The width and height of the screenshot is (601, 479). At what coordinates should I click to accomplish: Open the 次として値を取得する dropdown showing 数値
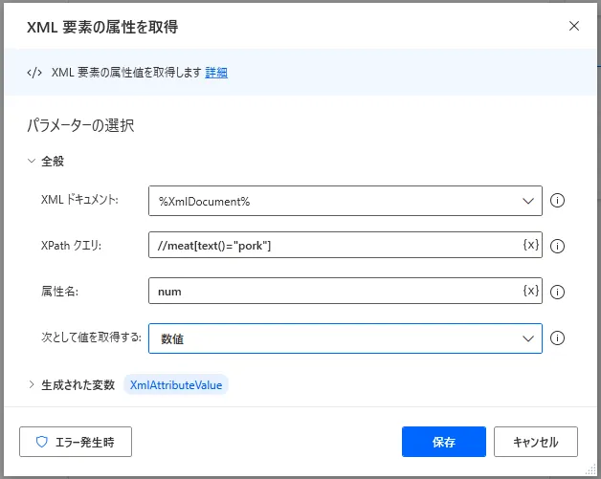[x=345, y=338]
